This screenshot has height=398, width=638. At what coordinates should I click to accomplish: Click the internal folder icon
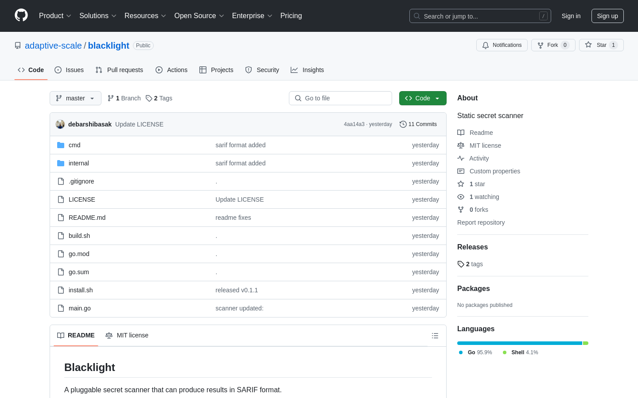coord(61,163)
